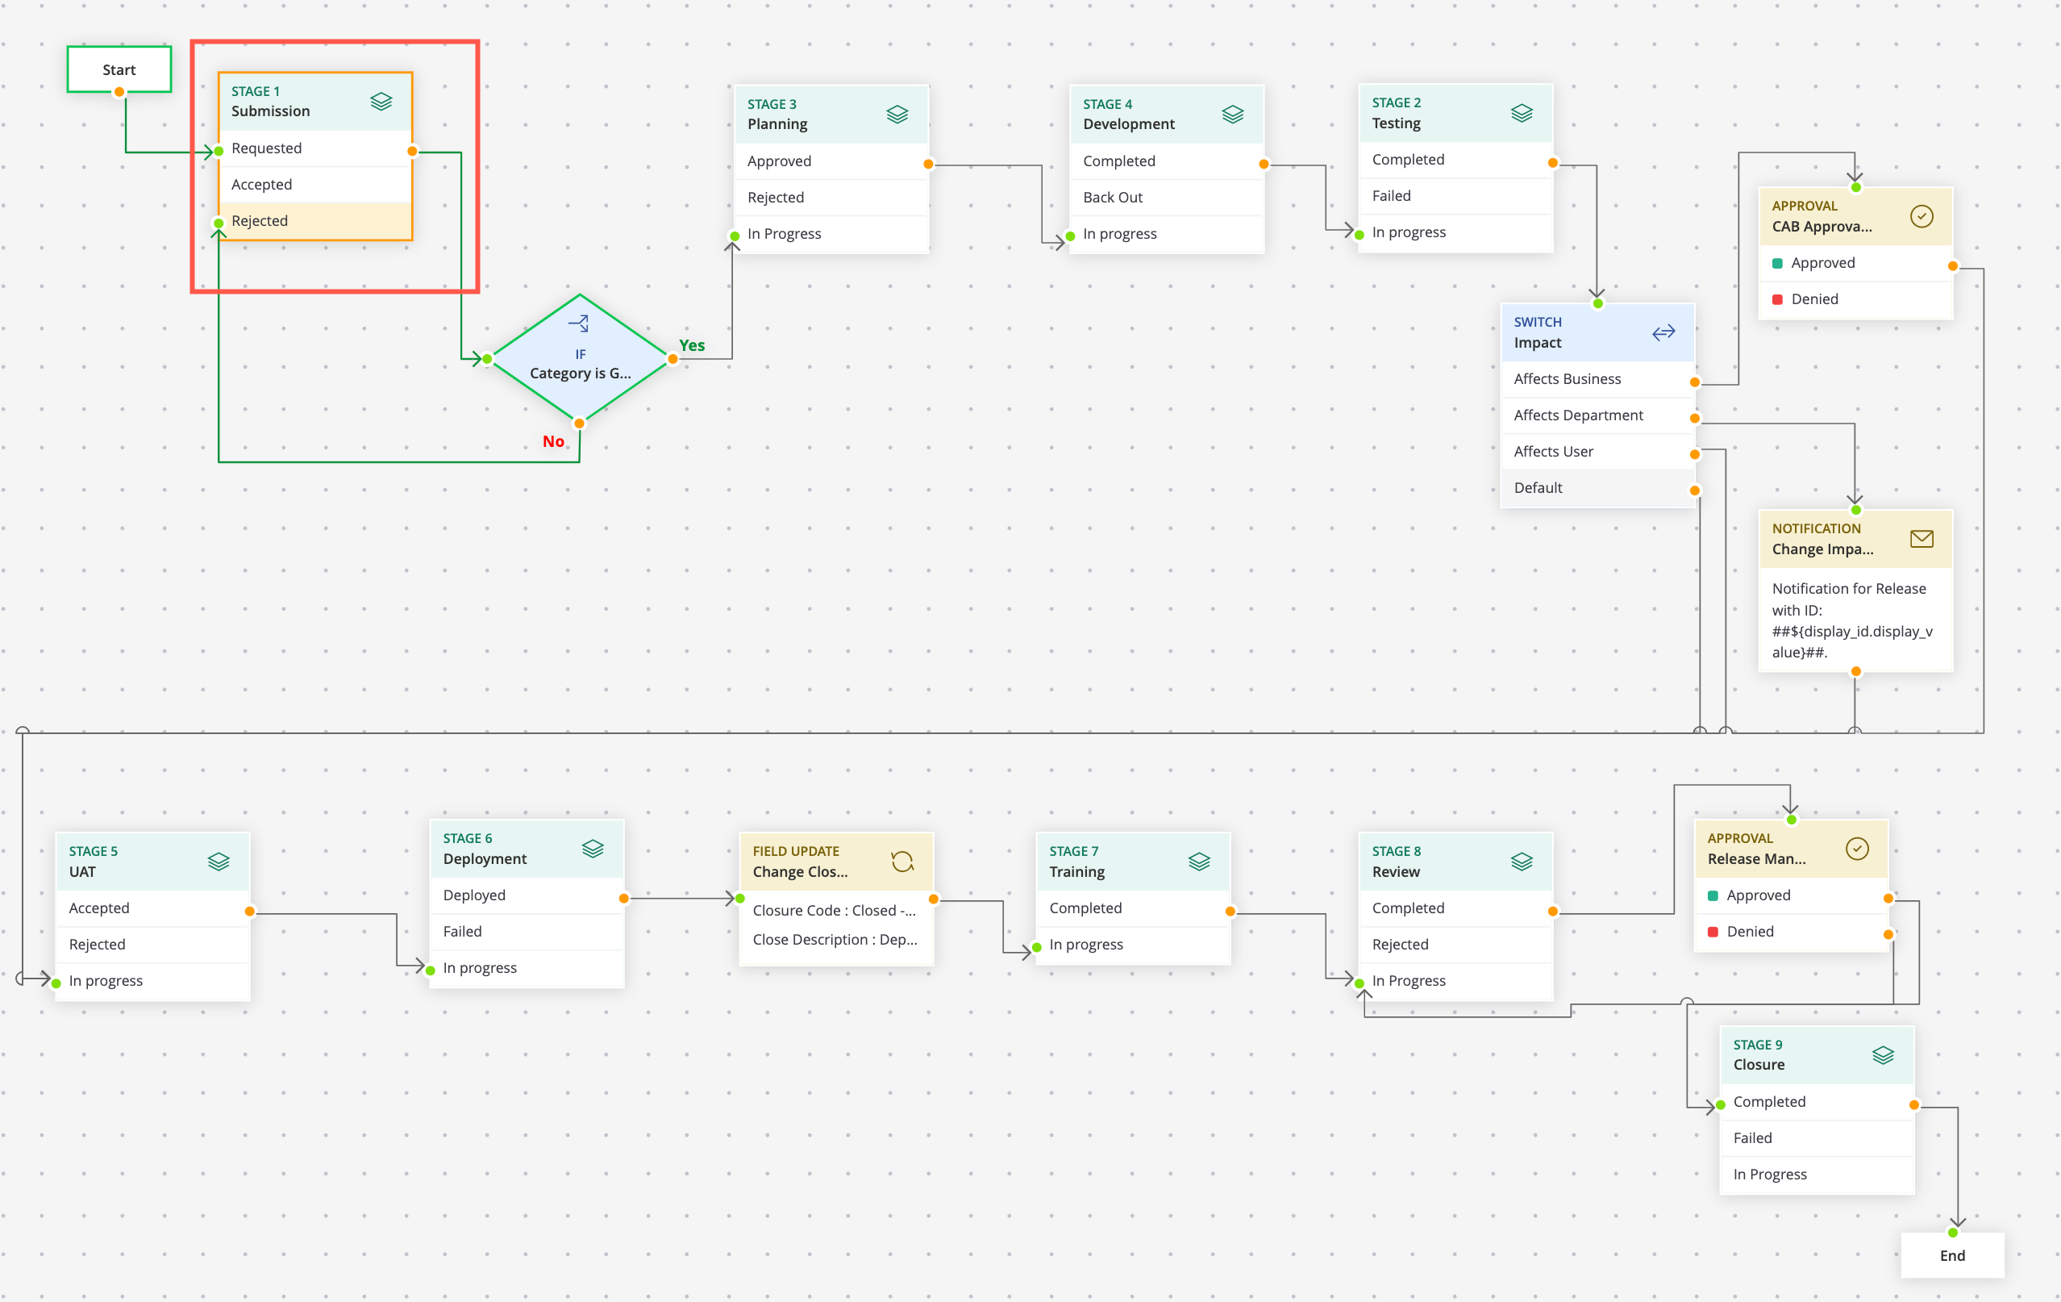Click the Start node
This screenshot has width=2061, height=1302.
[x=119, y=69]
